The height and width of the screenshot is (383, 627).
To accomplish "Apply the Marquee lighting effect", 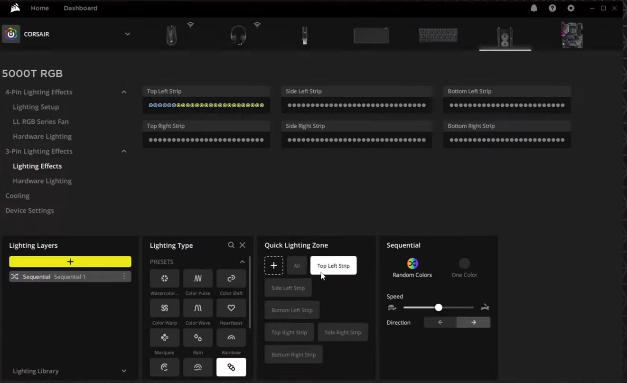I will pyautogui.click(x=164, y=337).
